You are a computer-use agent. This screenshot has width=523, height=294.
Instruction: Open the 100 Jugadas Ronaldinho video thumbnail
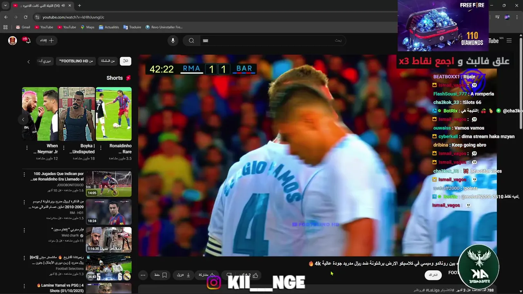click(x=109, y=184)
